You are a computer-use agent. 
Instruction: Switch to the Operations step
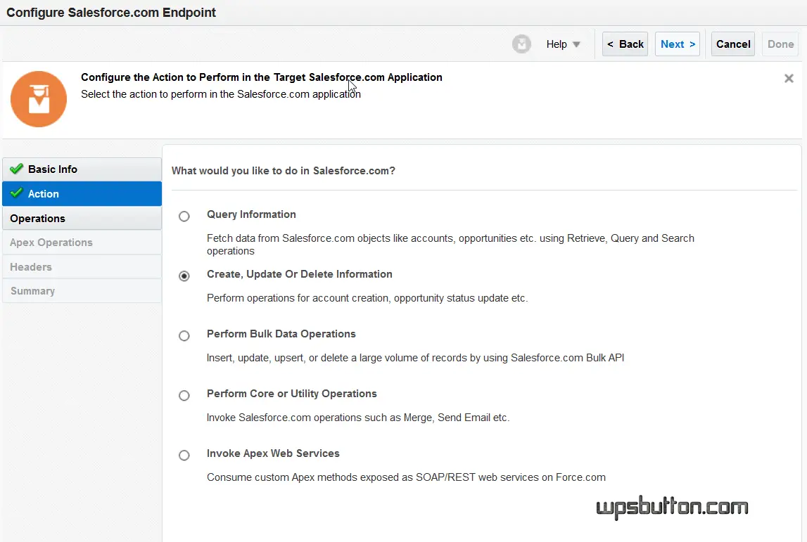coord(82,218)
